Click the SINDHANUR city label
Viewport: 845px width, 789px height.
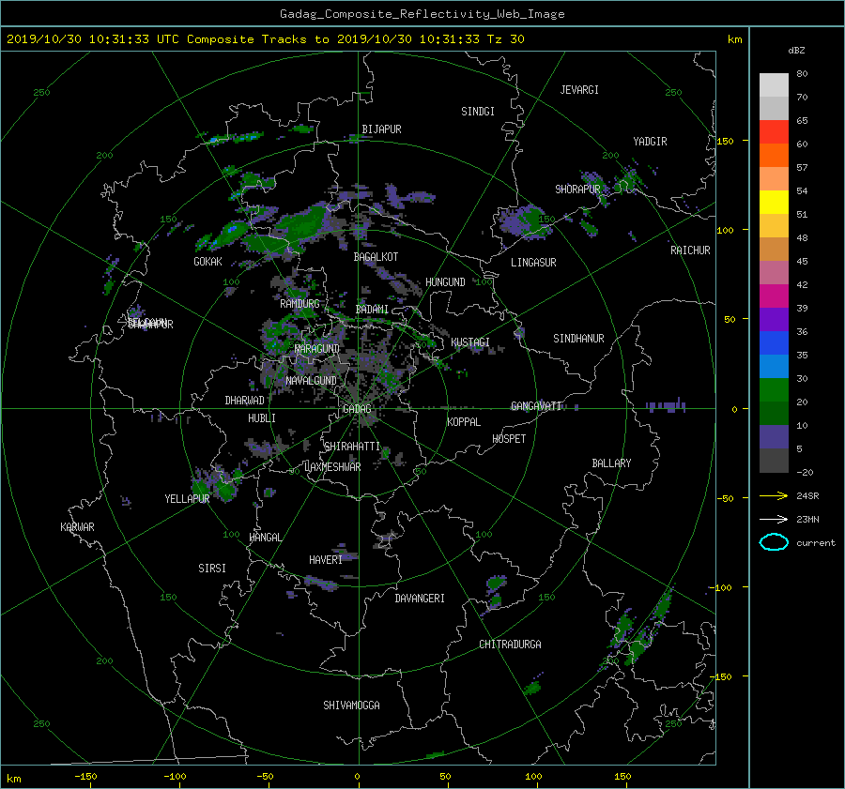[x=578, y=339]
